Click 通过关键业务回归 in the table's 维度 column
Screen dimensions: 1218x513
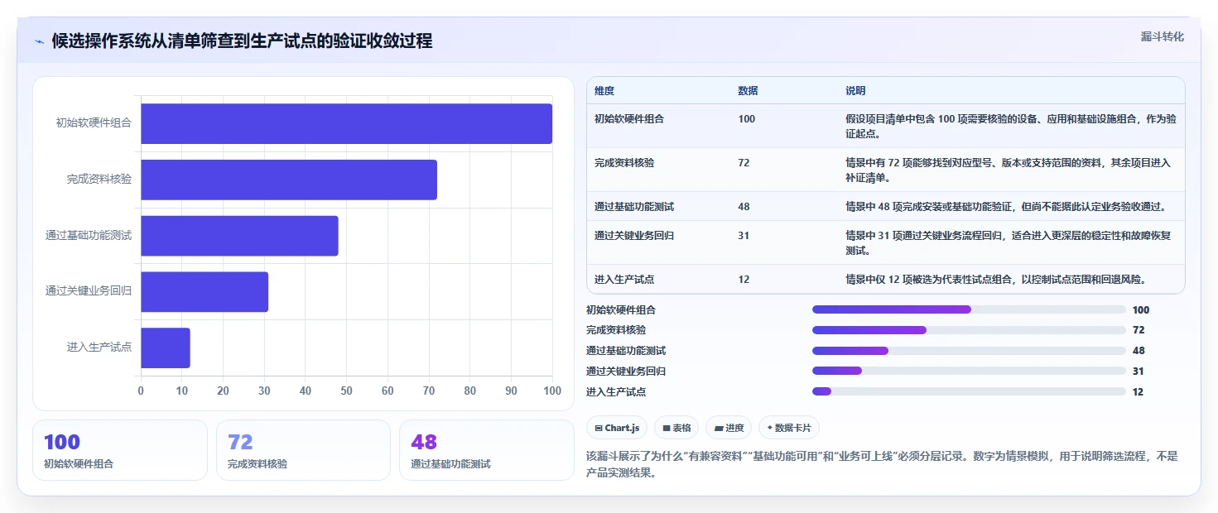click(634, 236)
